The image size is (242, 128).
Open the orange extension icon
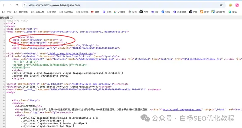click(230, 5)
